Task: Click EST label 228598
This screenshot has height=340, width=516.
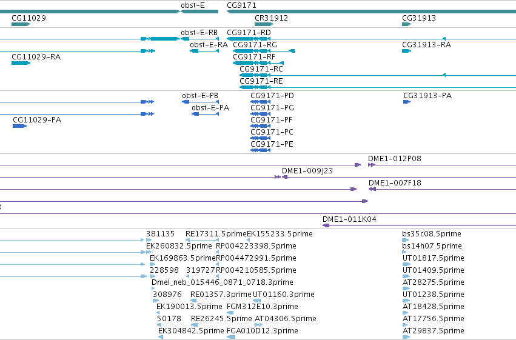Action: [164, 270]
